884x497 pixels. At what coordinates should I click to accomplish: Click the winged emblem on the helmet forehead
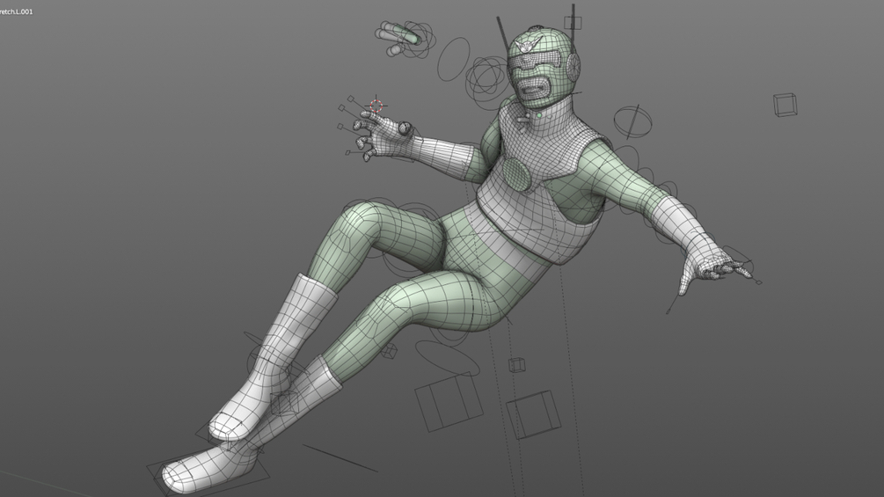(528, 45)
